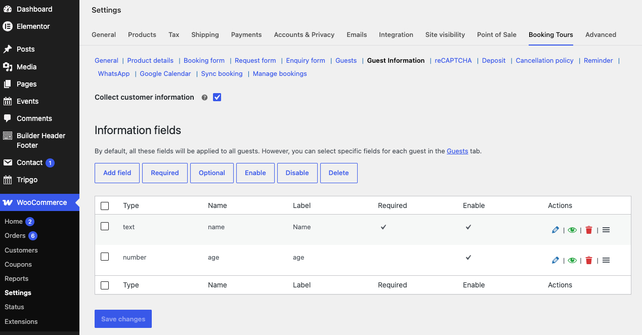Check the checkbox for the age row
The width and height of the screenshot is (642, 335).
[105, 257]
